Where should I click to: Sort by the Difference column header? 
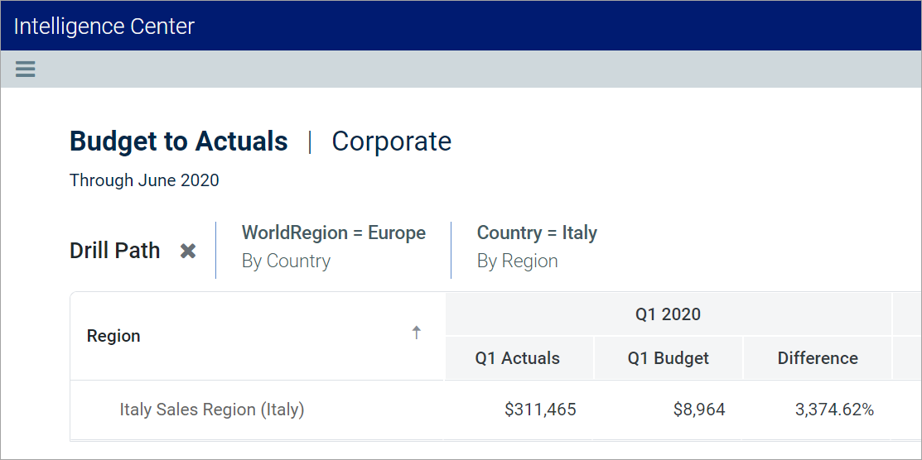818,358
